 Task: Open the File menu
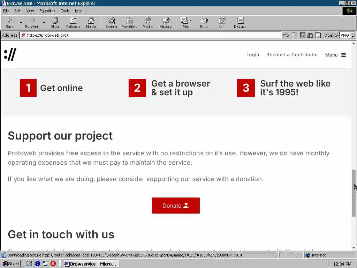pos(6,11)
